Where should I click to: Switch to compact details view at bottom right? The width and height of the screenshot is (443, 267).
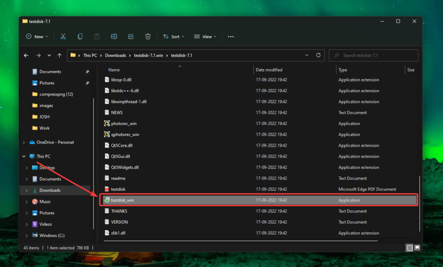click(408, 248)
